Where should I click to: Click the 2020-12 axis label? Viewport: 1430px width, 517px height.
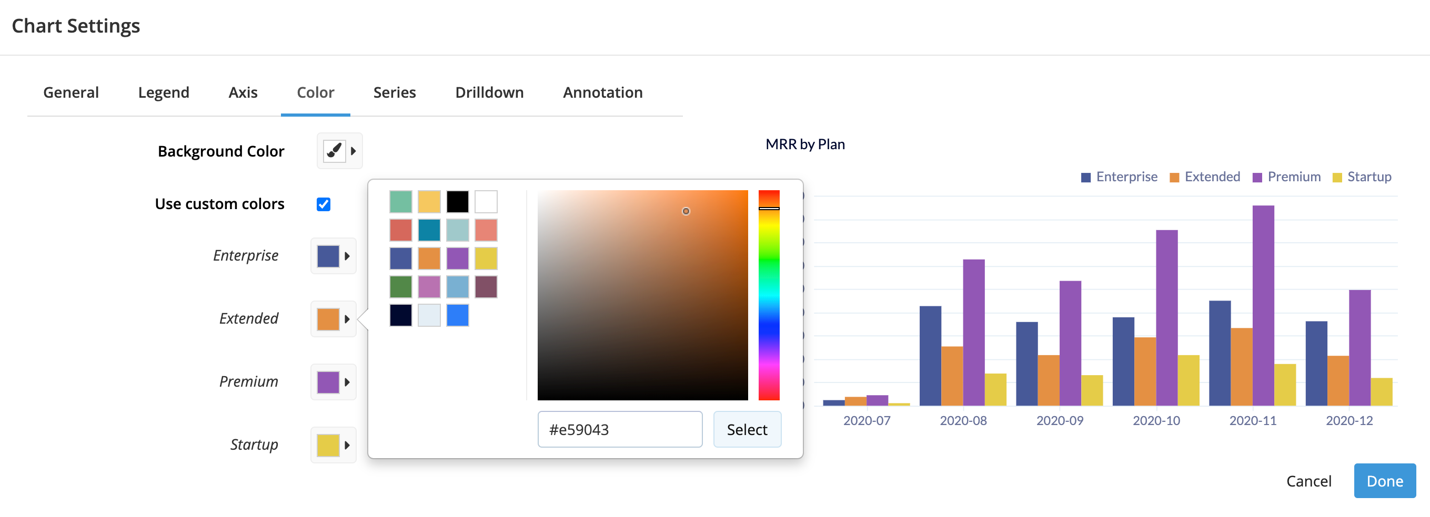point(1350,420)
